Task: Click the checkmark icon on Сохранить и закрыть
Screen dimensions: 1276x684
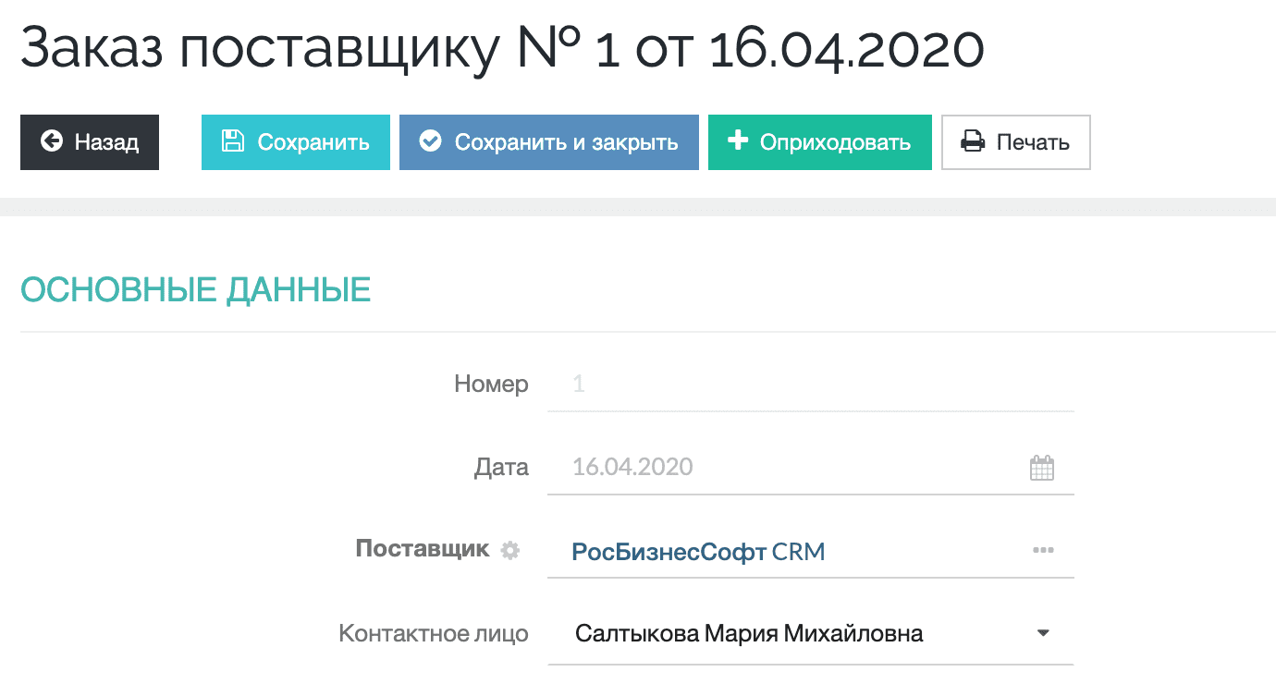Action: (431, 141)
